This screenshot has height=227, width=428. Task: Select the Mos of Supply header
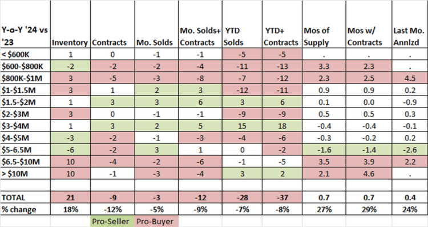click(x=324, y=24)
